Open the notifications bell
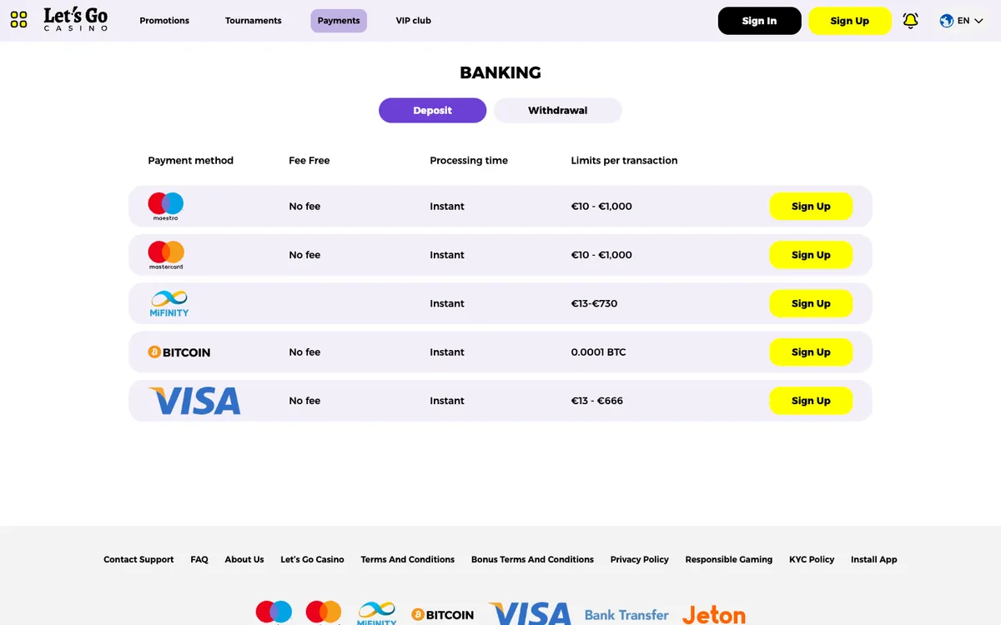This screenshot has width=1001, height=625. (x=910, y=21)
